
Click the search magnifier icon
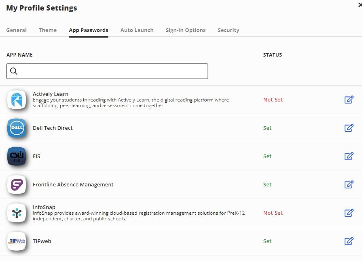click(x=14, y=71)
